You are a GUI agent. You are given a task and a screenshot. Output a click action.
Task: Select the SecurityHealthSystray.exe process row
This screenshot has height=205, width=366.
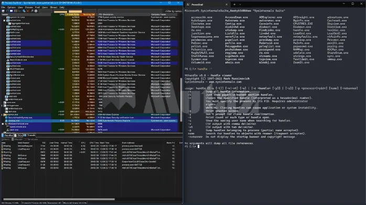click(x=90, y=118)
